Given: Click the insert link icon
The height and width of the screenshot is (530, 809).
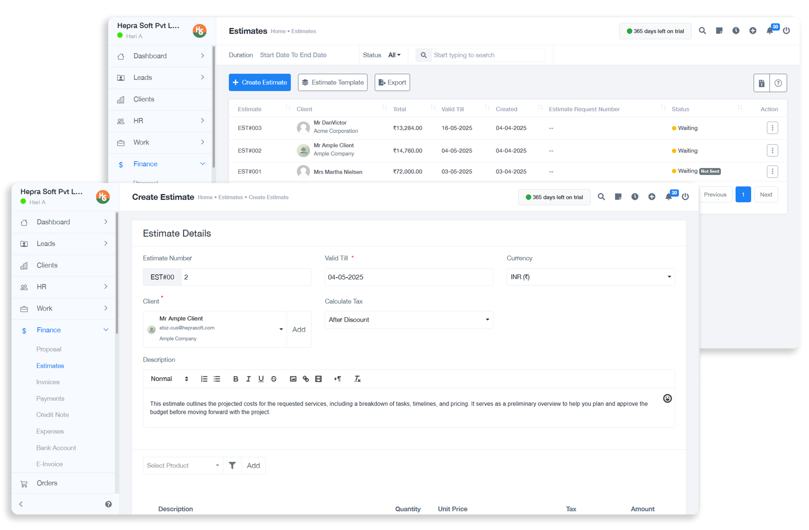Looking at the screenshot, I should coord(306,379).
